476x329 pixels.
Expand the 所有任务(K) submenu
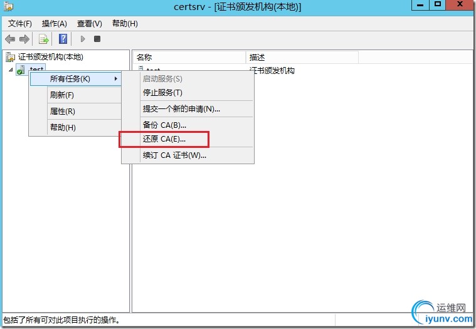[76, 79]
